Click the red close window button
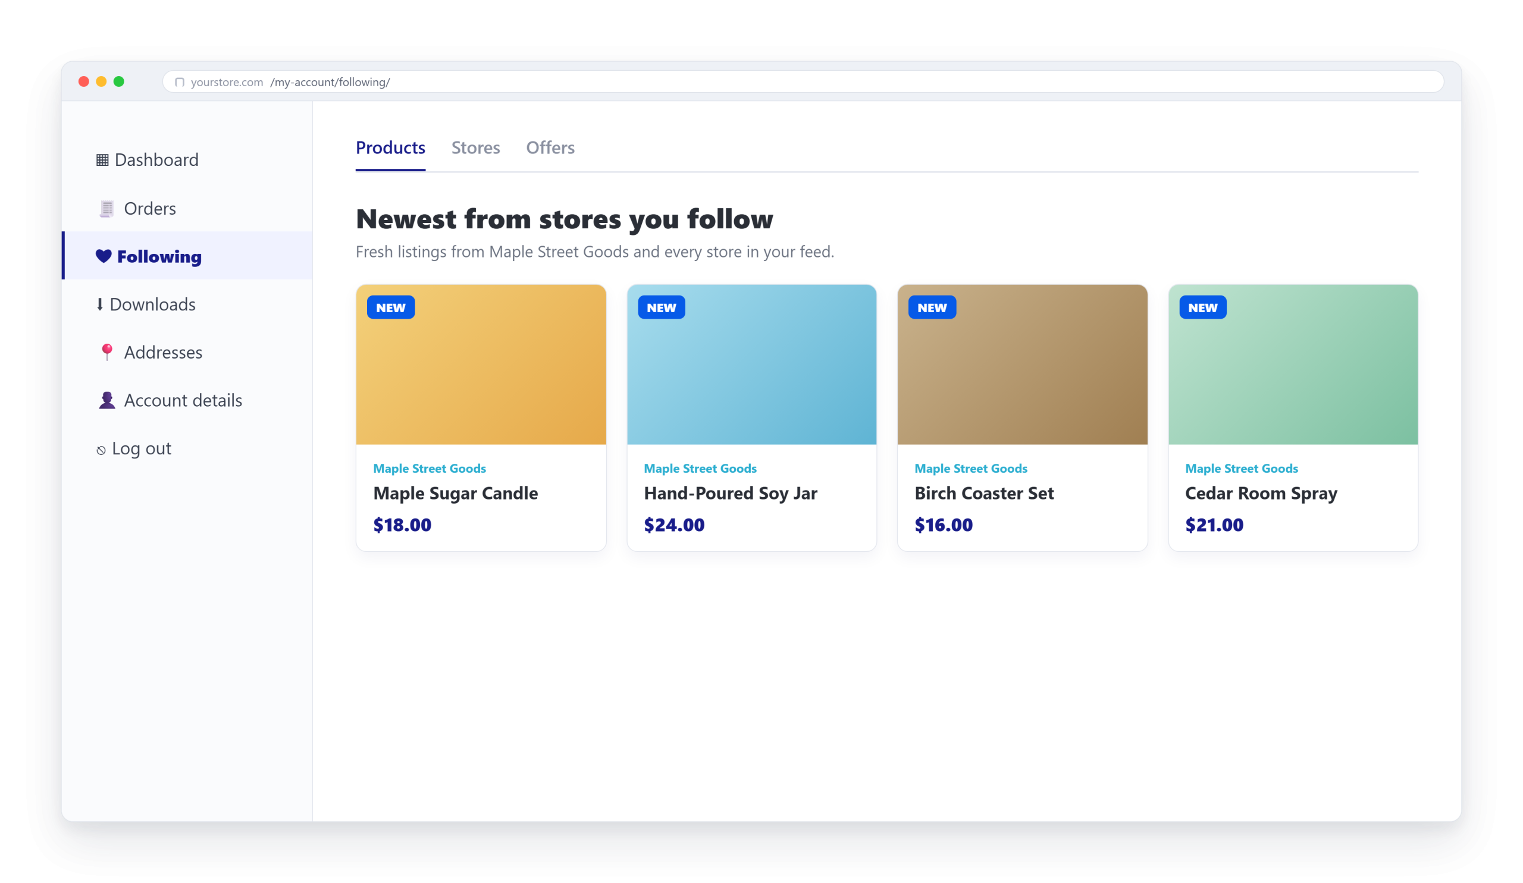 point(84,81)
